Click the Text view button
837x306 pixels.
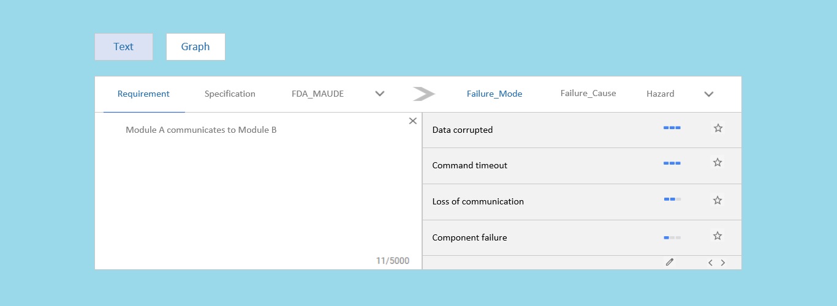123,47
